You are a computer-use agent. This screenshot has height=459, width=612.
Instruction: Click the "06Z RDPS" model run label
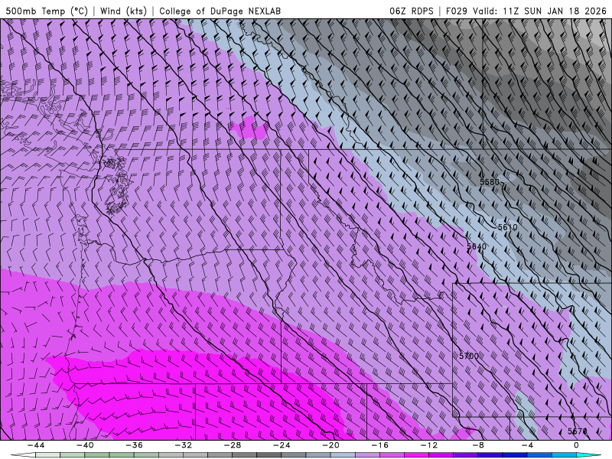(x=412, y=11)
